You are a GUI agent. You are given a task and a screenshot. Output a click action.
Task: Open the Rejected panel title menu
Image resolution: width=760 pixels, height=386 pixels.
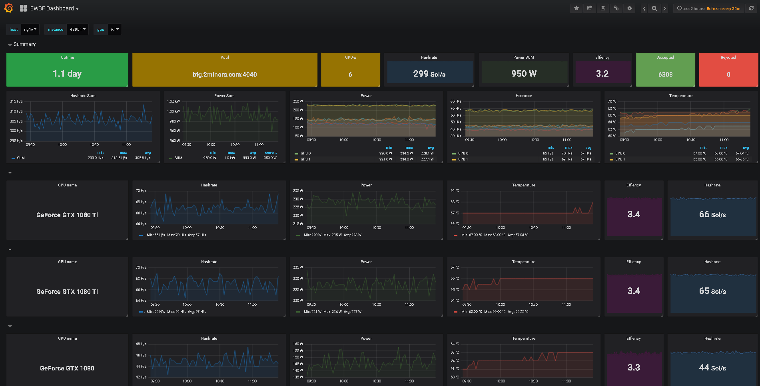pyautogui.click(x=728, y=57)
